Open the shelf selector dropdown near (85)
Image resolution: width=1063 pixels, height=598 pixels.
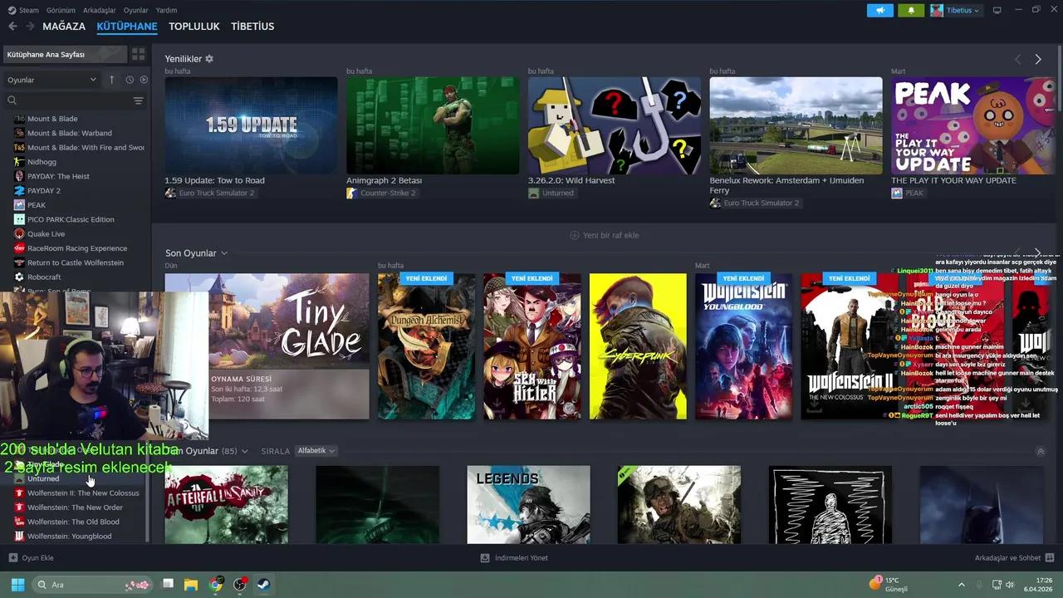point(244,451)
